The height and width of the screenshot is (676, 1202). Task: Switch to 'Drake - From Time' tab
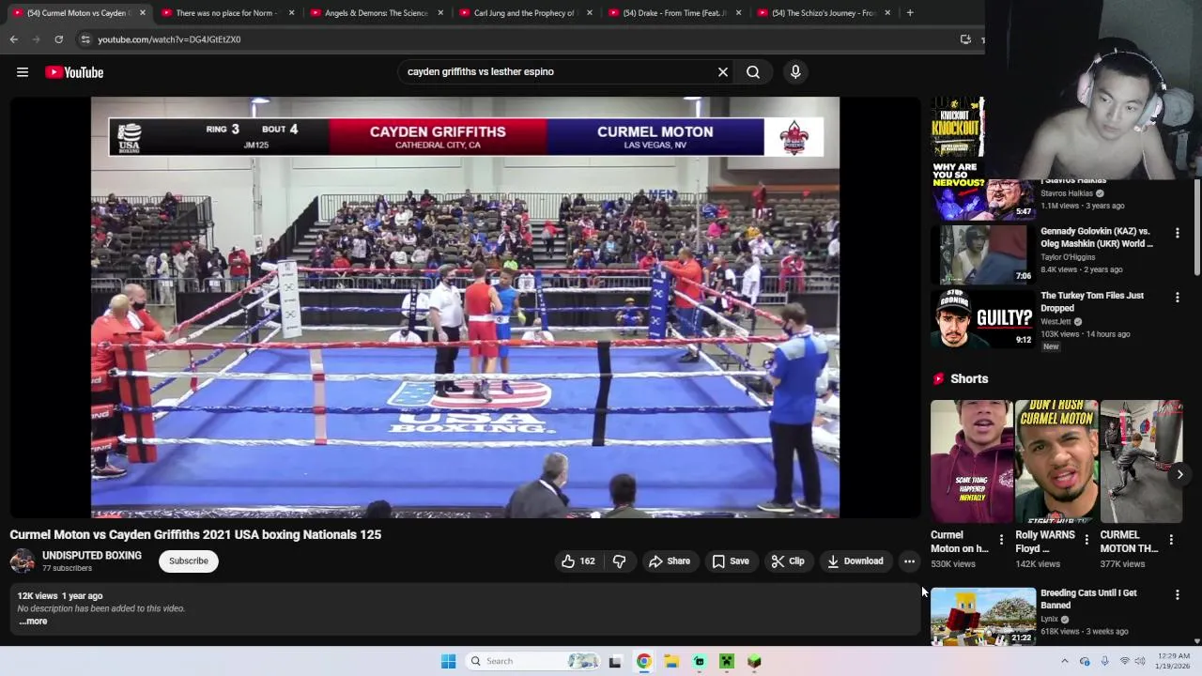coord(672,13)
